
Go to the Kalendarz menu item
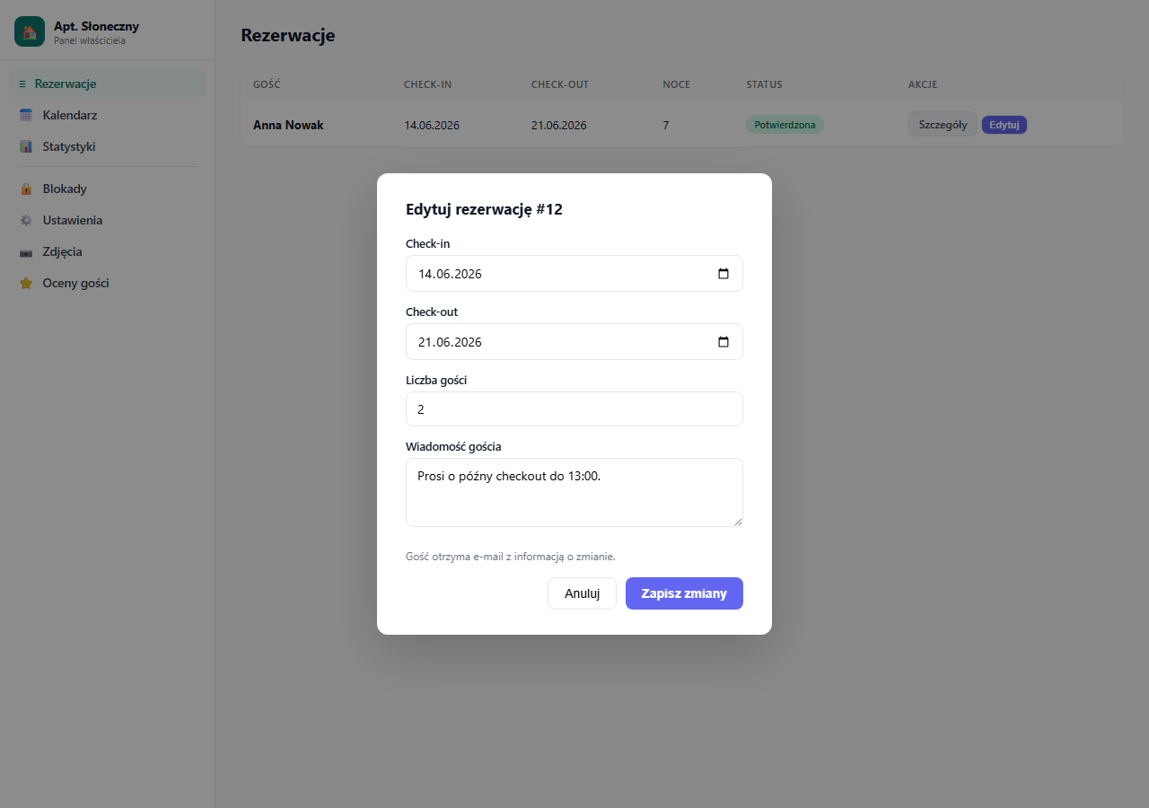click(108, 115)
